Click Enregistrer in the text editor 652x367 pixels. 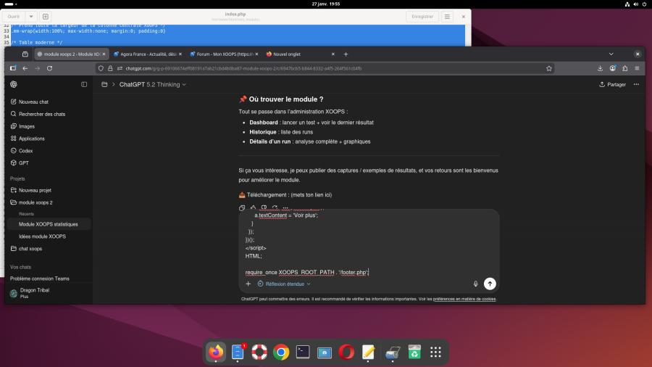click(422, 17)
